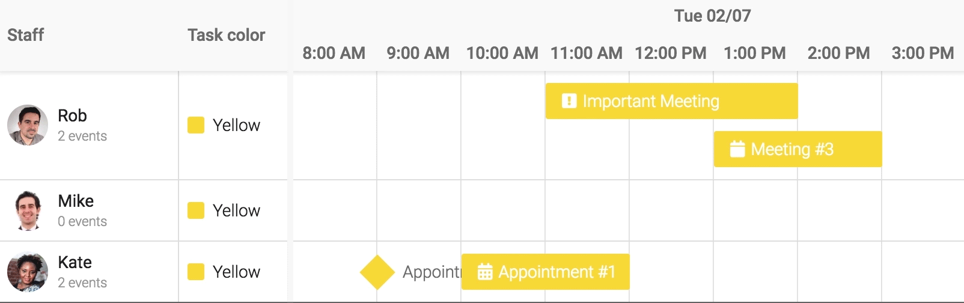
Task: Sort by the Staff column header
Action: (x=25, y=35)
